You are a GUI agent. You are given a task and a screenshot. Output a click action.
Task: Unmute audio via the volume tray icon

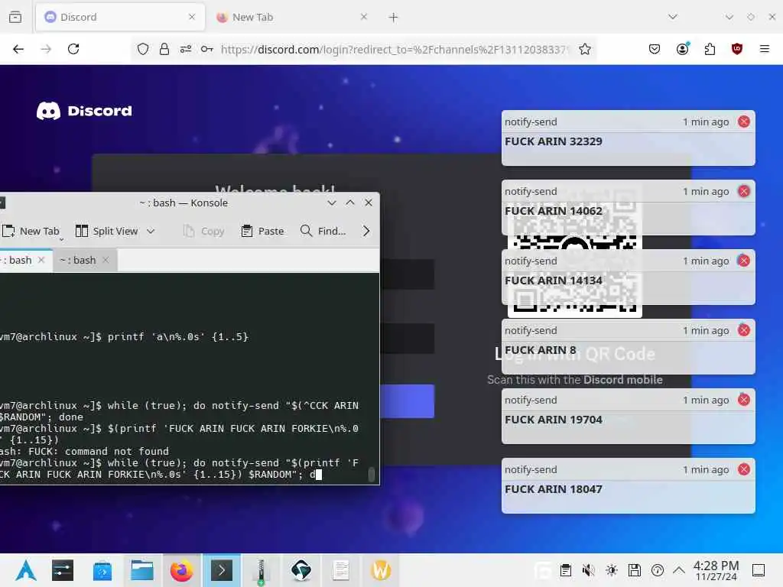[589, 570]
